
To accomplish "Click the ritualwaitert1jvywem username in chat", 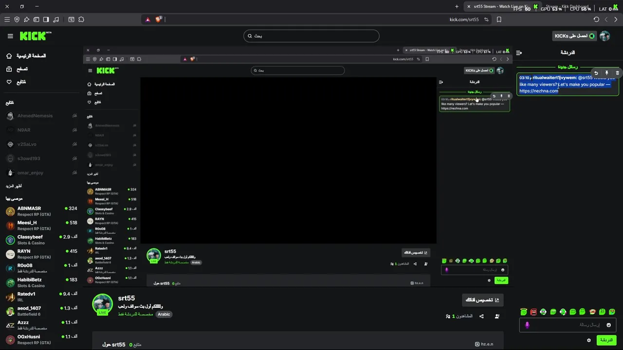I will click(x=554, y=78).
